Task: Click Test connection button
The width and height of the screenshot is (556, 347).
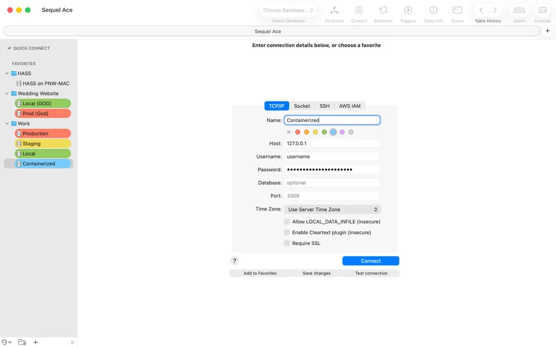Action: point(371,274)
